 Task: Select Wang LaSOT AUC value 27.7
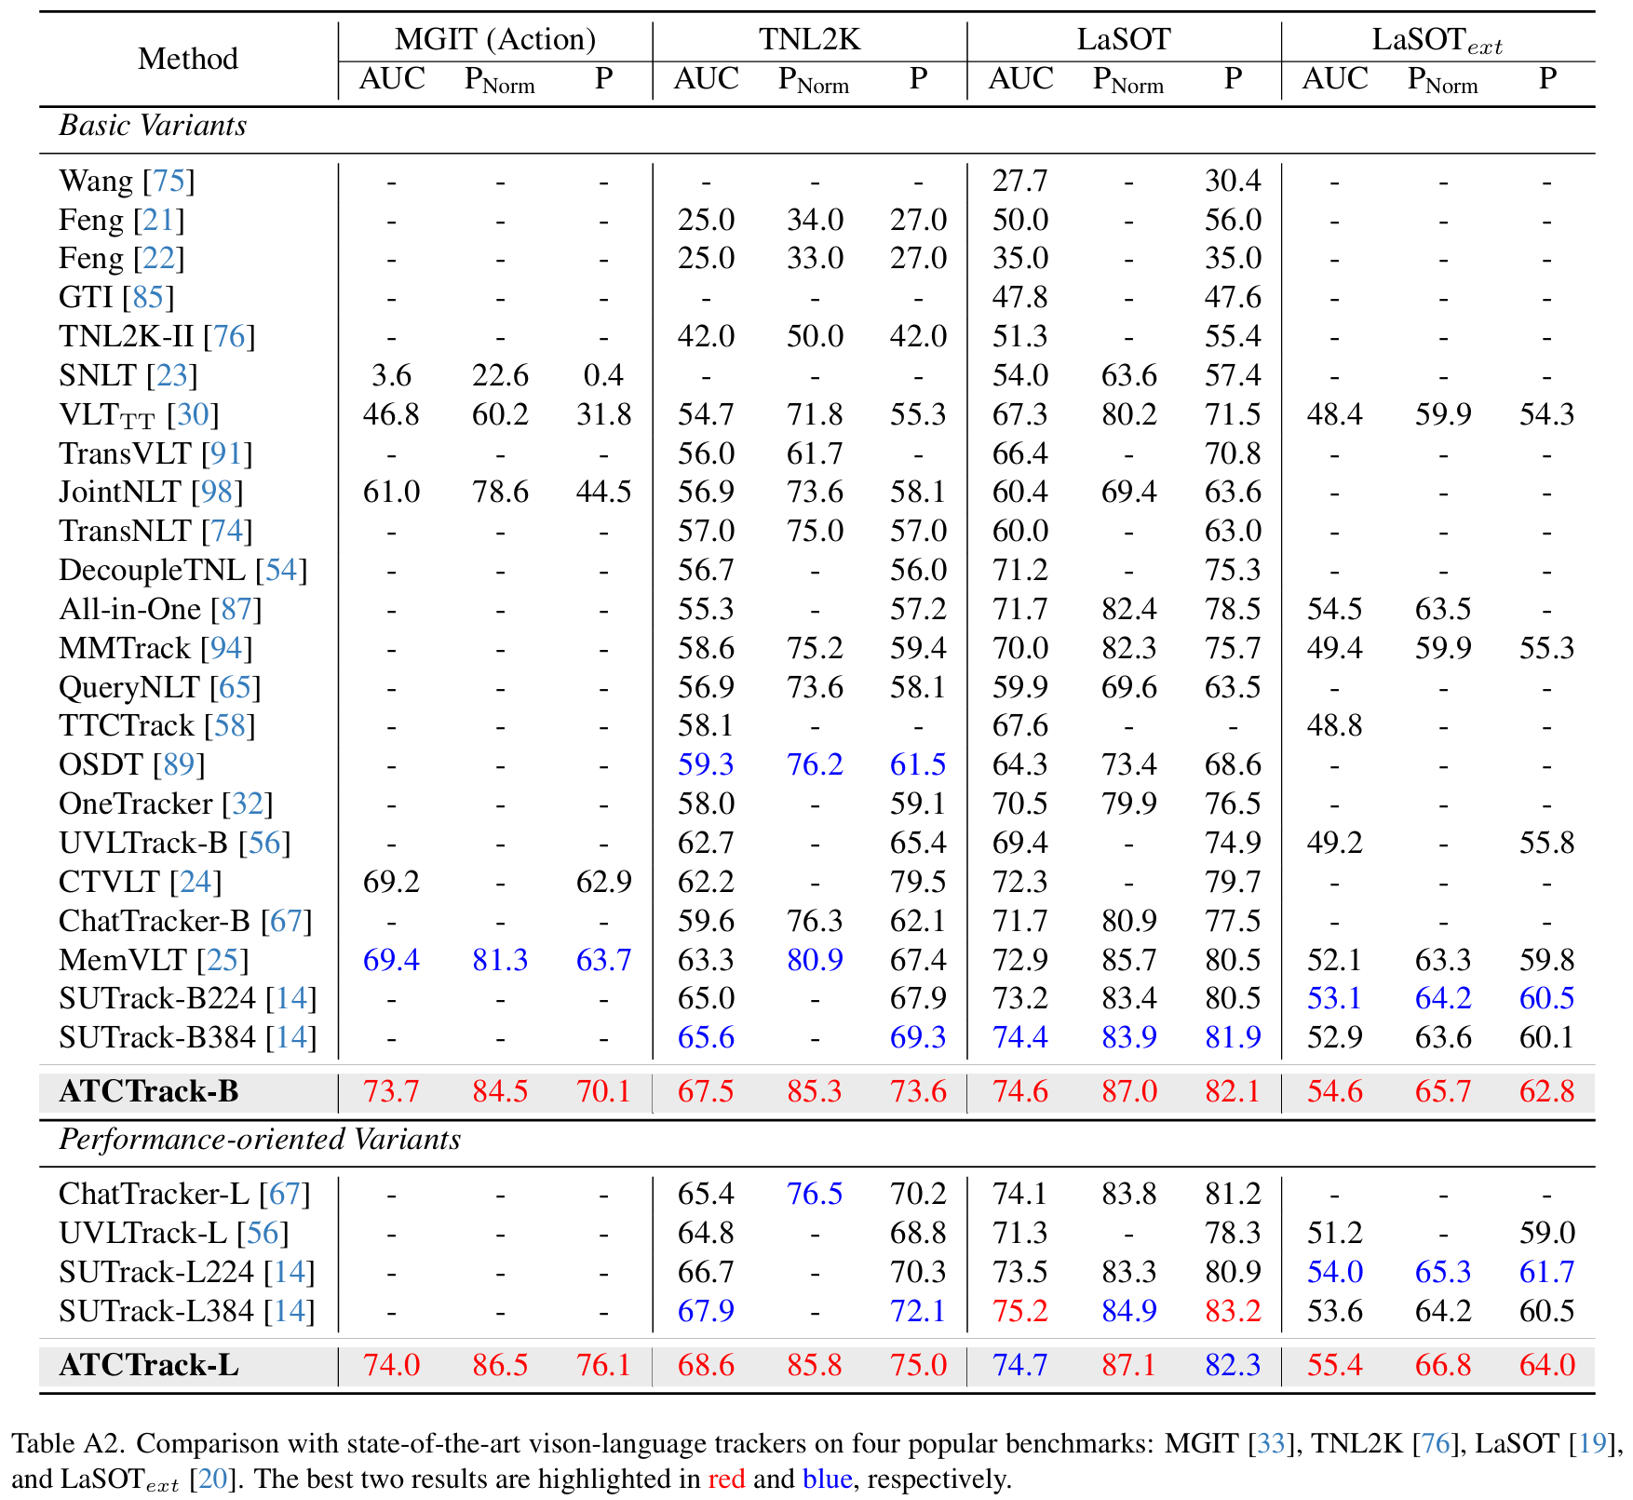[x=1020, y=181]
